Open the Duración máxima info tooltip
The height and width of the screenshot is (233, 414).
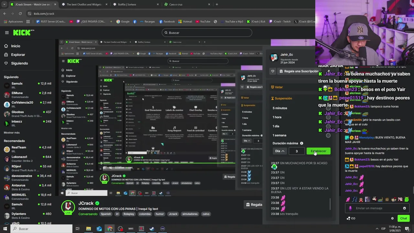pos(301,143)
